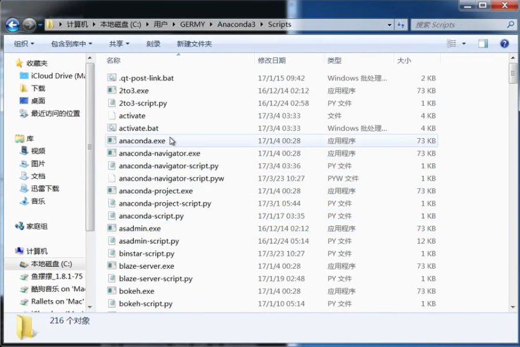This screenshot has height=347, width=520.
Task: Click the Forward navigation arrow
Action: [29, 25]
